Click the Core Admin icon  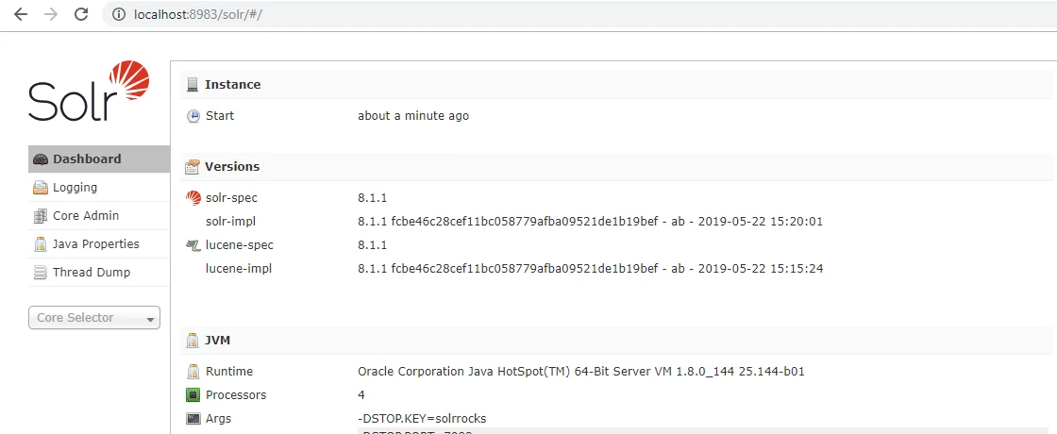click(x=41, y=216)
